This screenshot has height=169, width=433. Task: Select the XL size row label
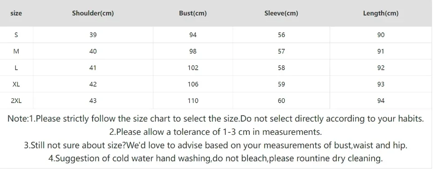point(16,84)
